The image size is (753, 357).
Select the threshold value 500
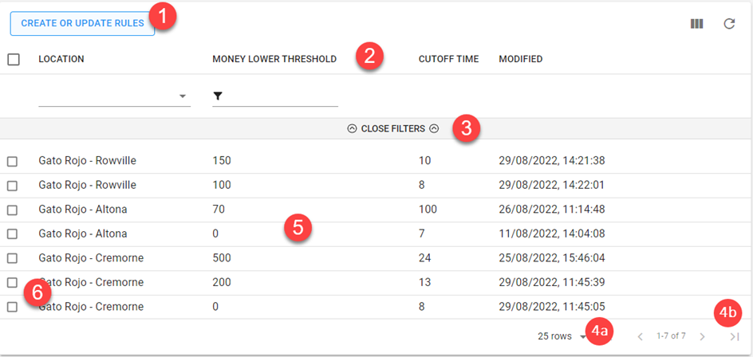pyautogui.click(x=222, y=258)
